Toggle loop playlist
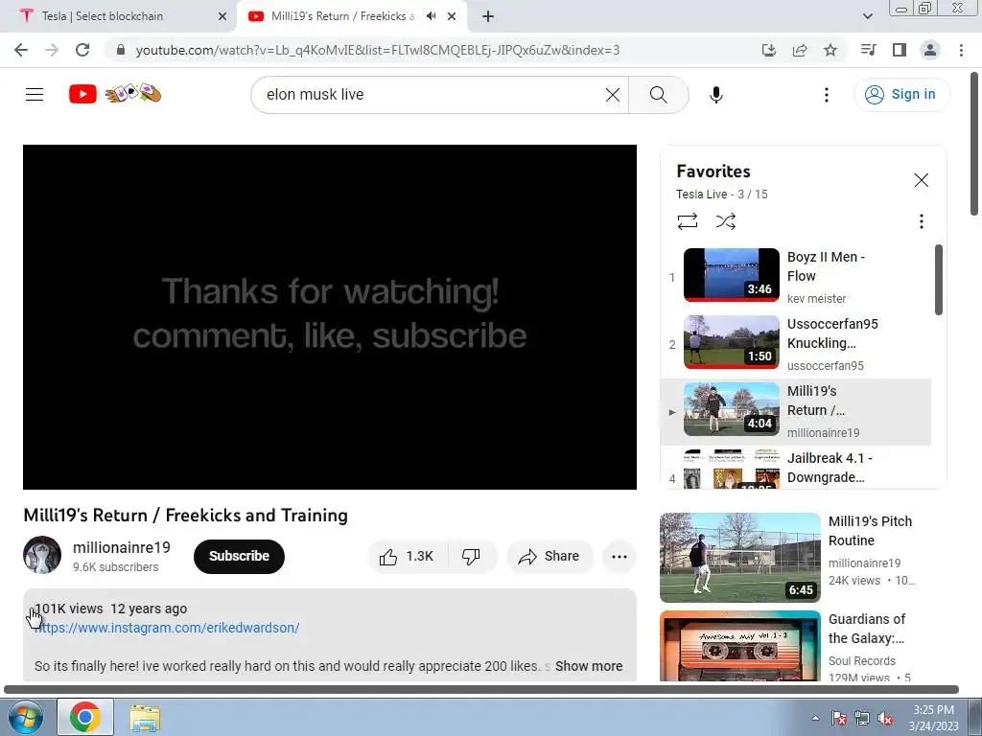The width and height of the screenshot is (982, 736). pyautogui.click(x=687, y=221)
